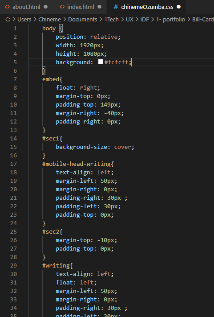Open the Documents breadcrumb segment
Viewport: 214px width, 317px height.
(x=82, y=20)
